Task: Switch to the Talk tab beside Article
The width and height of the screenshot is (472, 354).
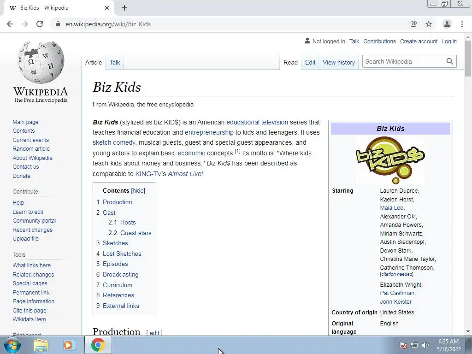Action: [115, 62]
